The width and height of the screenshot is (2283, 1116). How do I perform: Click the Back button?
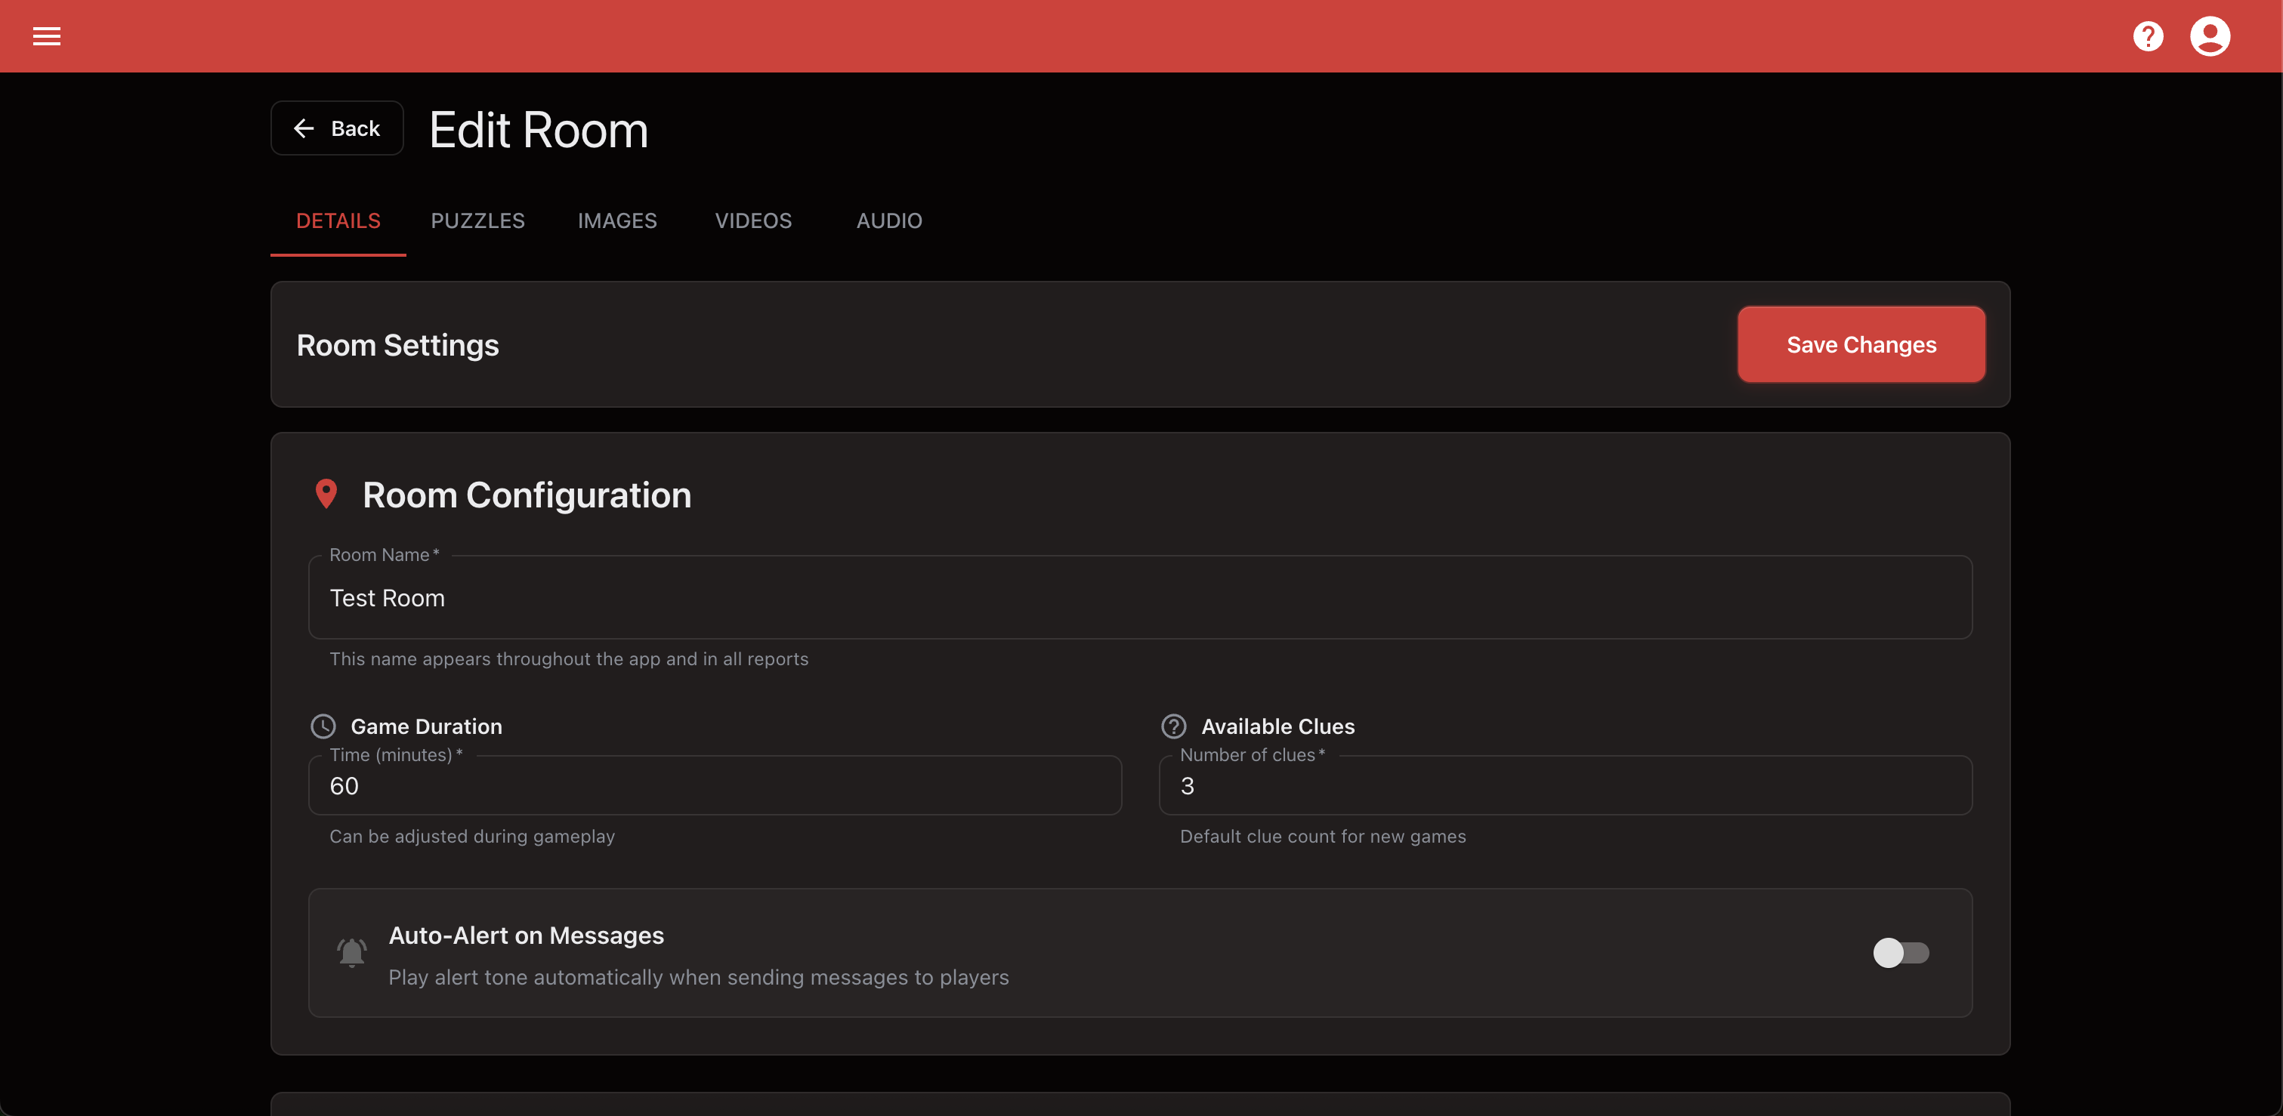[x=337, y=128]
